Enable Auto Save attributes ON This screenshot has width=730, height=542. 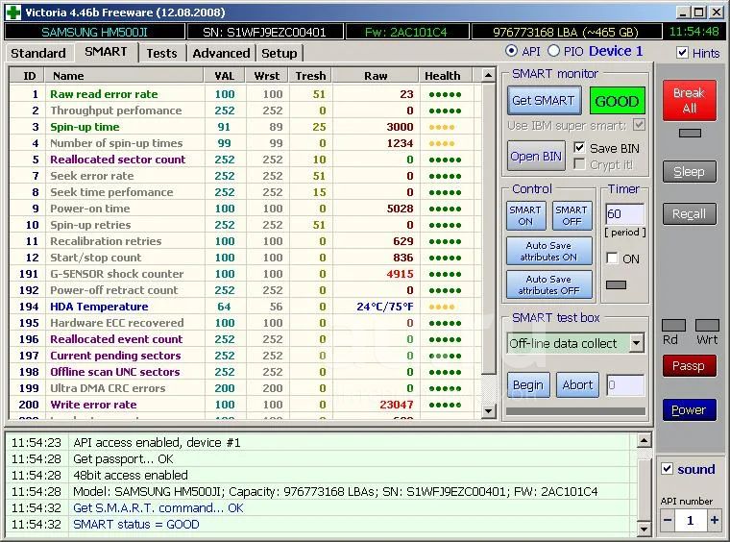click(548, 251)
